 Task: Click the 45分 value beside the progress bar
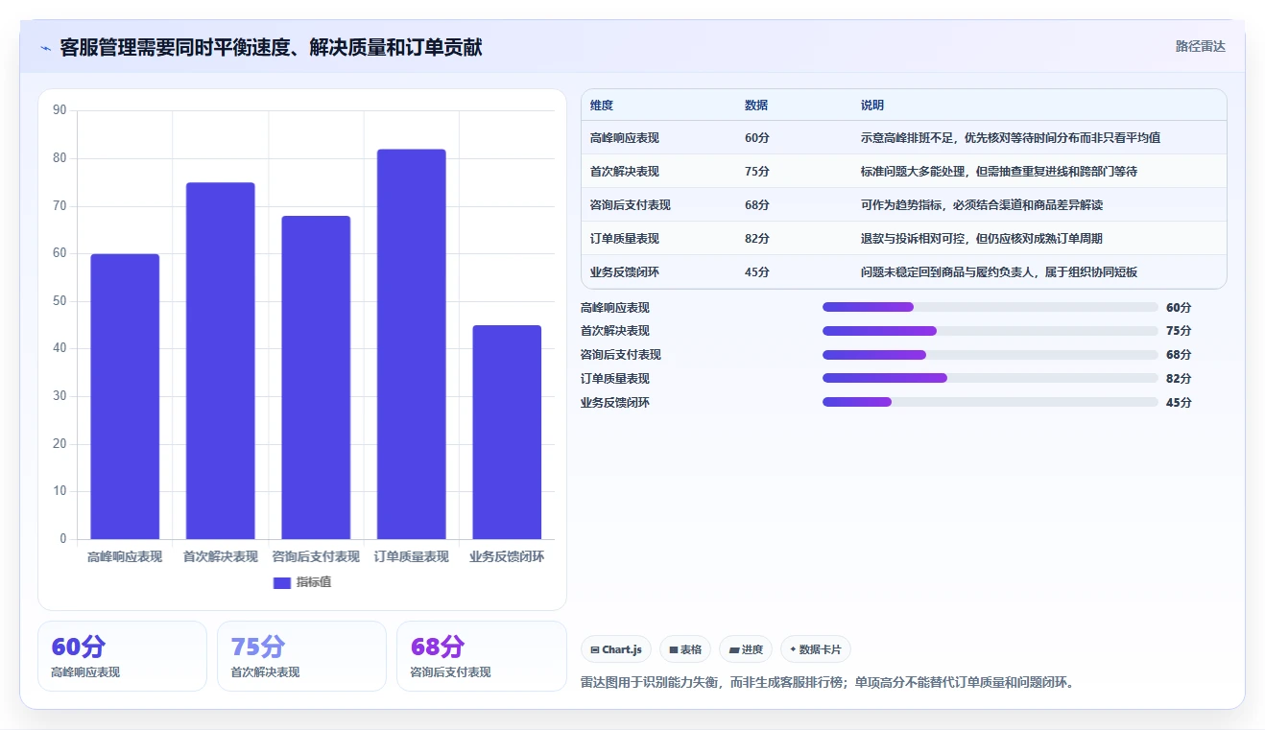[1179, 403]
